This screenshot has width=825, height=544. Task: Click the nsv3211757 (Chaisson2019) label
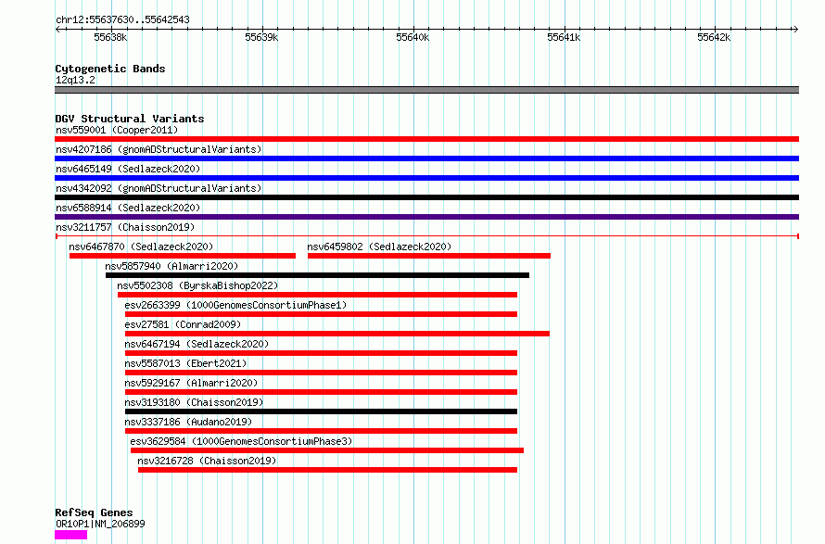click(125, 227)
